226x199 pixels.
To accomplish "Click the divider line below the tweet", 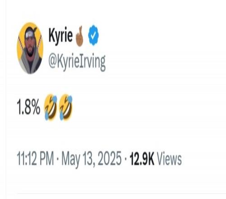I will [x=122, y=193].
